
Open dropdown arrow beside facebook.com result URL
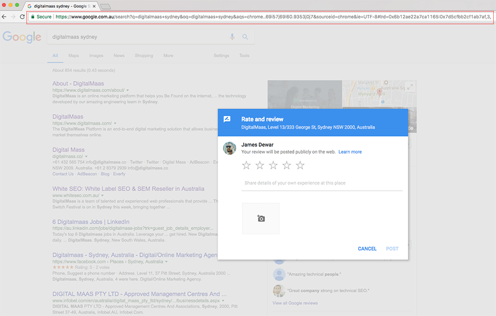click(x=166, y=261)
